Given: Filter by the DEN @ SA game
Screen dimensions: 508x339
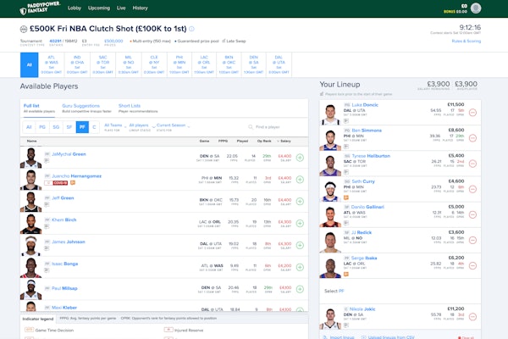Looking at the screenshot, I should pos(254,65).
